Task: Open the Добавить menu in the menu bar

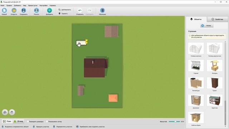Action: 18,5
